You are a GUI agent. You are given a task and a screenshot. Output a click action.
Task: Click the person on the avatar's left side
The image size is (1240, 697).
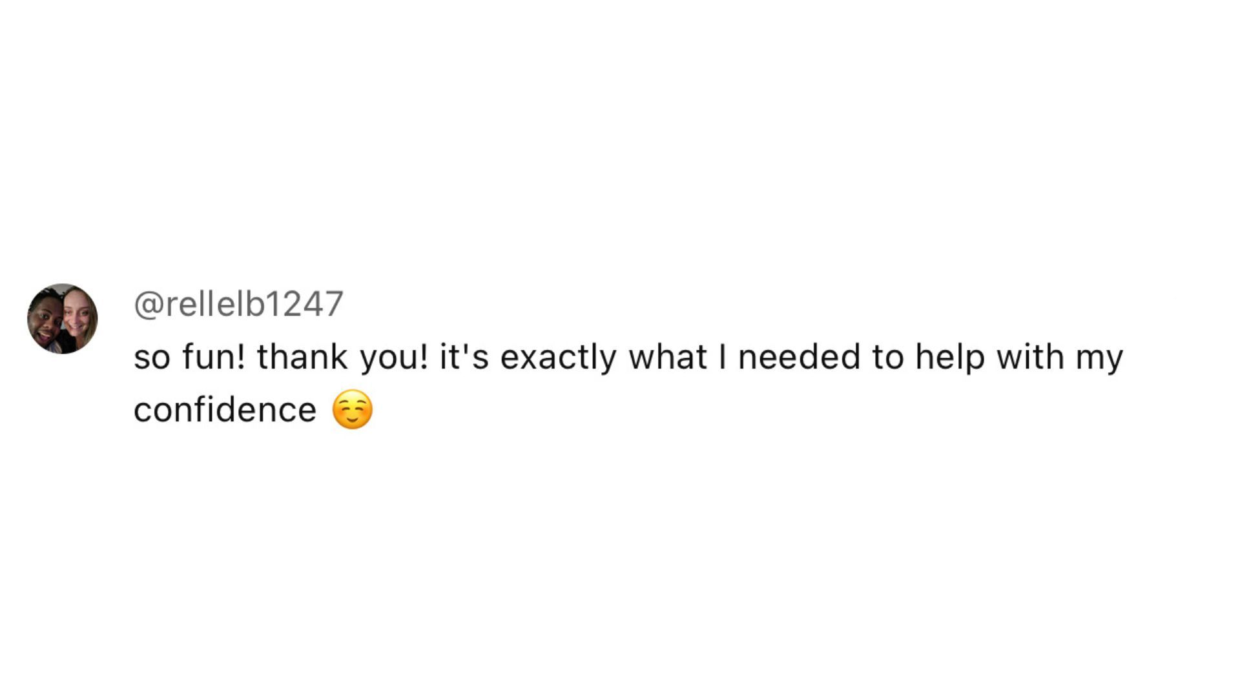pyautogui.click(x=46, y=321)
